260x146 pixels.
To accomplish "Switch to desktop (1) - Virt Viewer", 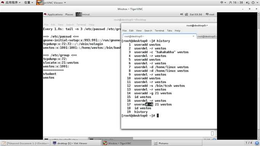I will (x=76, y=143).
